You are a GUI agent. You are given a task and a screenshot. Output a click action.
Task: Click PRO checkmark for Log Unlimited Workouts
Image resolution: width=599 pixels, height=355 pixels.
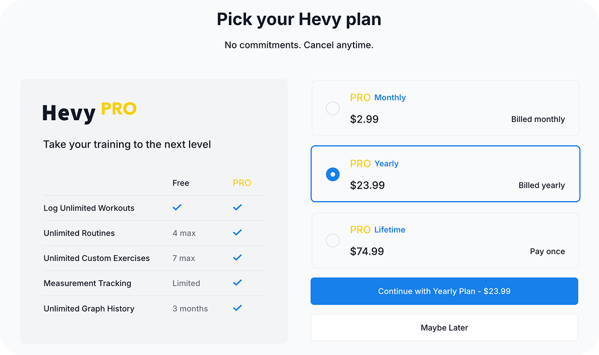[237, 207]
